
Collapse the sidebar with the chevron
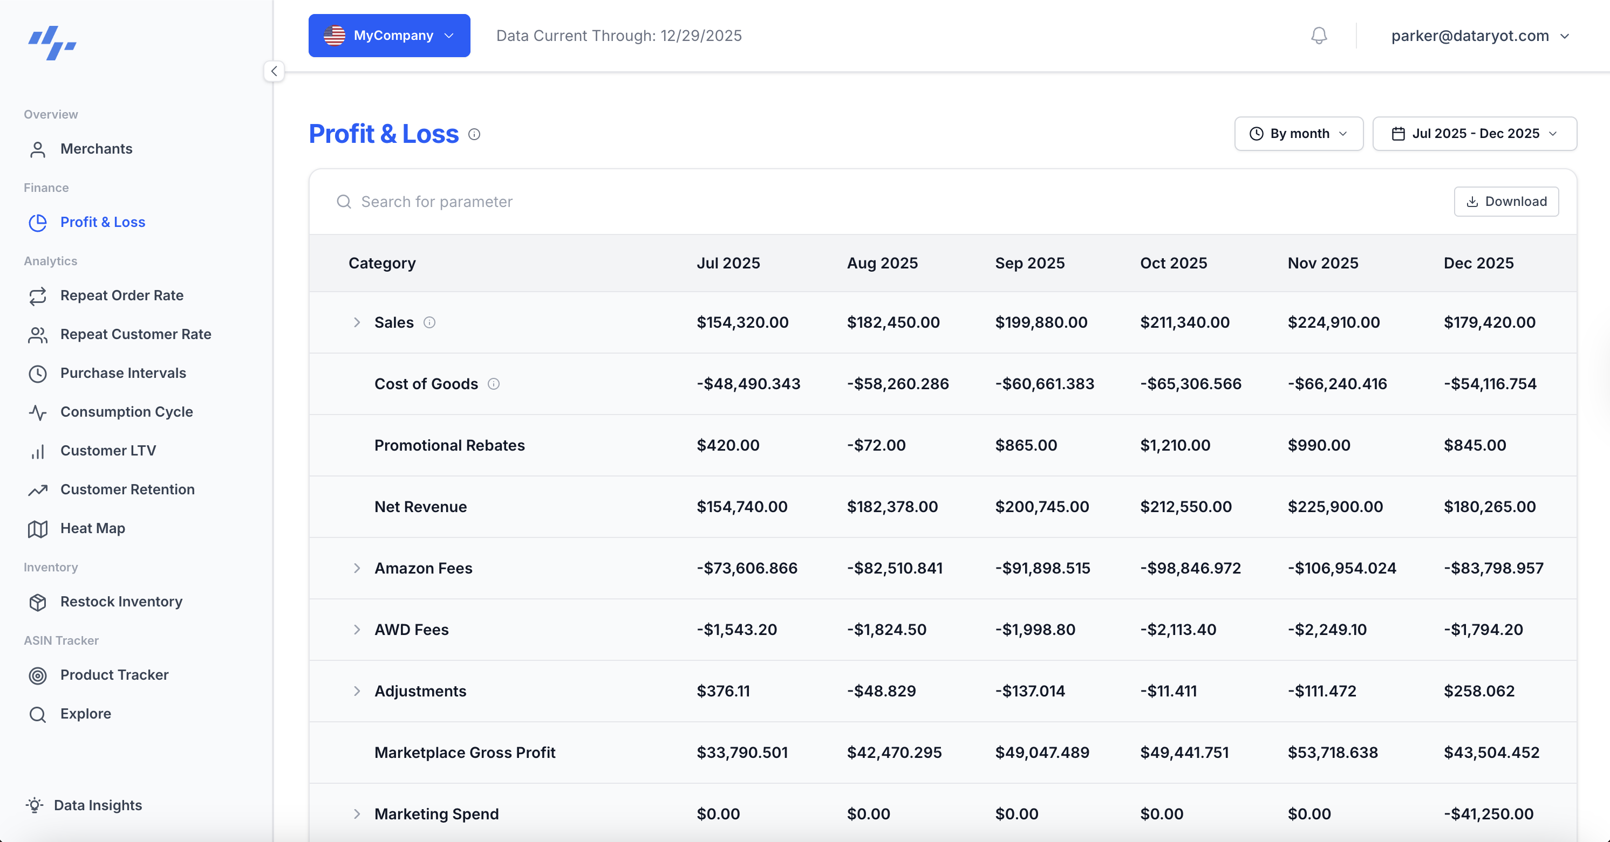coord(274,71)
